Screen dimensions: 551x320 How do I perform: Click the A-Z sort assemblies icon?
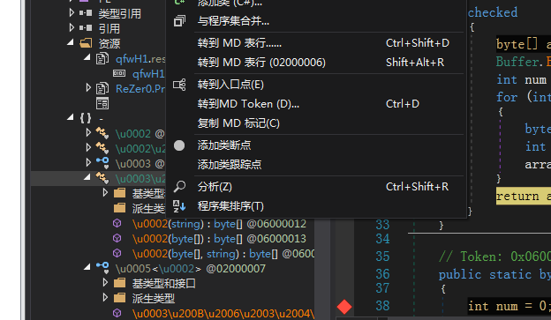tap(179, 206)
